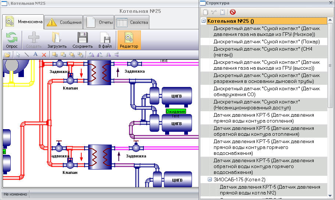Click the scissors cut icon in Структура

click(214, 12)
